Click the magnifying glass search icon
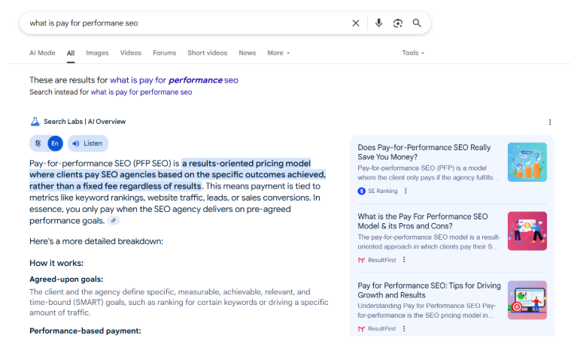This screenshot has width=571, height=347. (417, 23)
